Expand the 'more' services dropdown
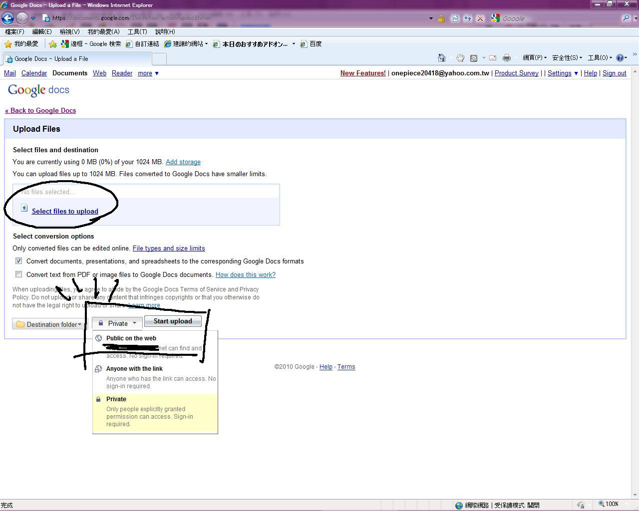The height and width of the screenshot is (511, 639). coord(148,73)
